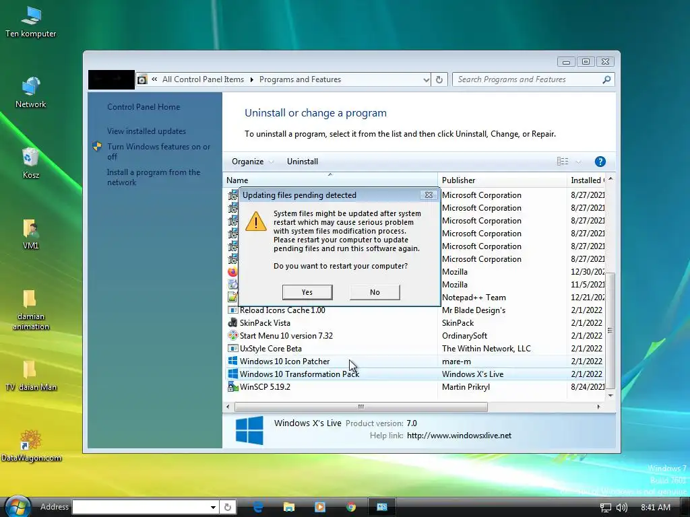Image resolution: width=690 pixels, height=517 pixels.
Task: Open File Explorer from the taskbar
Action: pyautogui.click(x=288, y=507)
